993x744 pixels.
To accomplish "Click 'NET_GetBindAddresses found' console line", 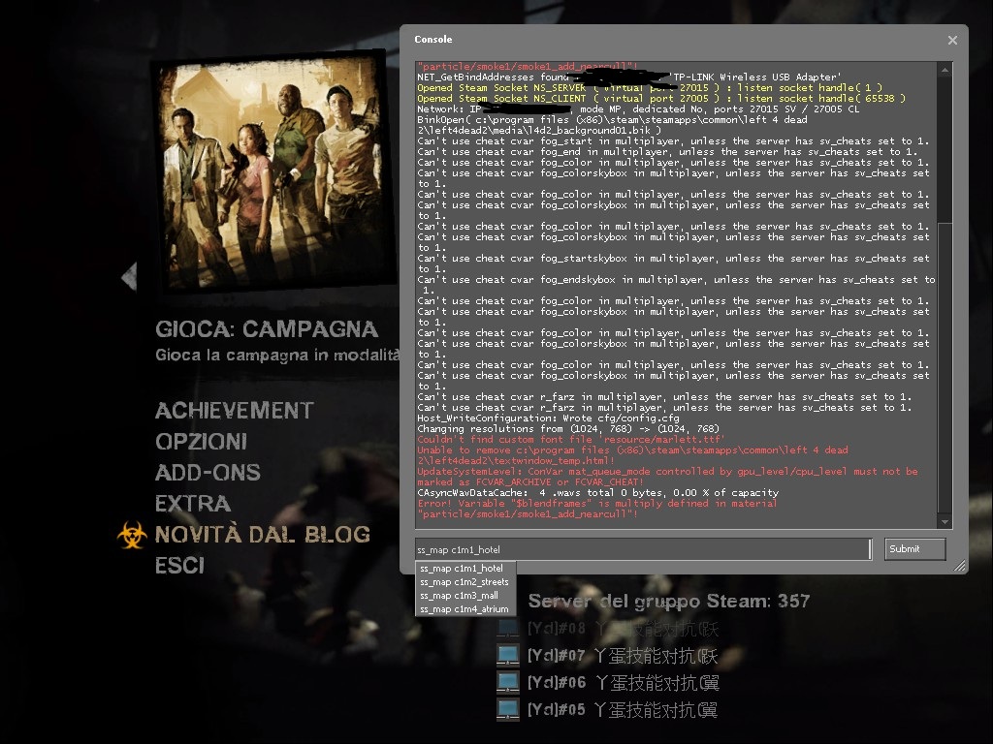I will 628,77.
